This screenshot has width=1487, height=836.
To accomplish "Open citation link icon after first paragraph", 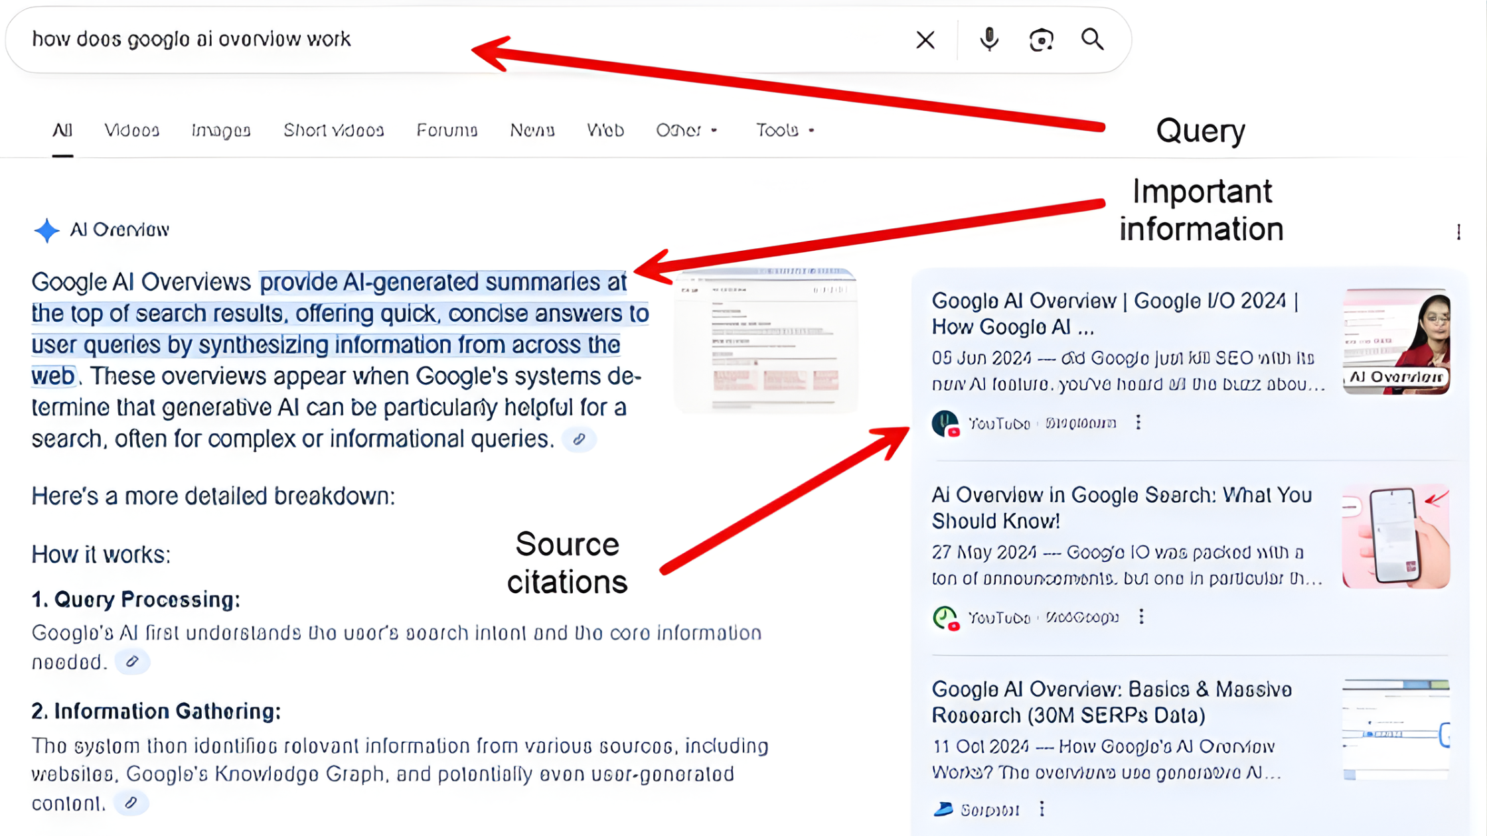I will [x=579, y=439].
